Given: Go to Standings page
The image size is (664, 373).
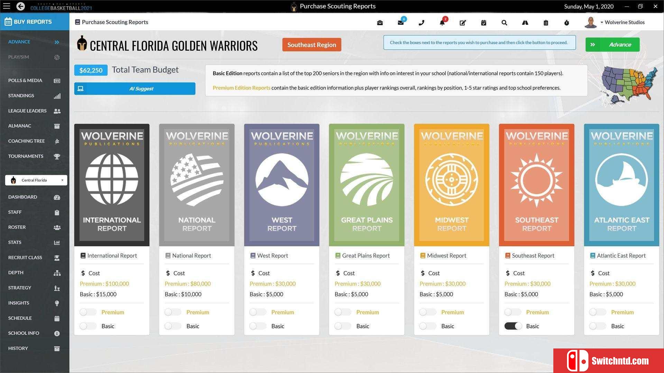Looking at the screenshot, I should tap(35, 96).
